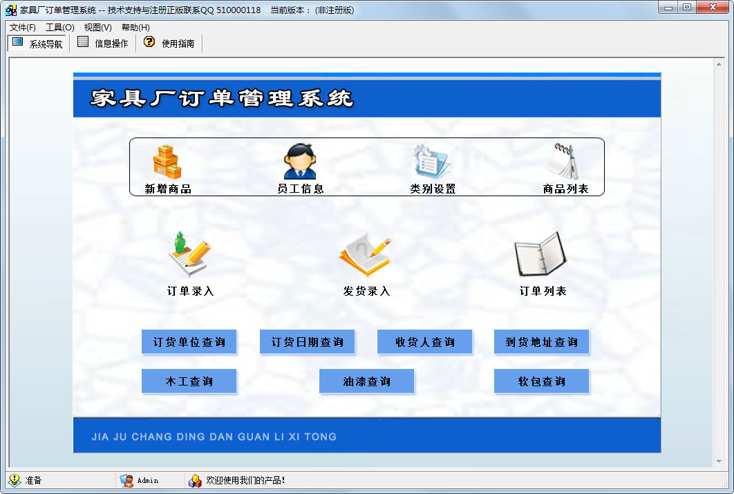Click the 新增商品 label text
The height and width of the screenshot is (494, 734).
(167, 189)
